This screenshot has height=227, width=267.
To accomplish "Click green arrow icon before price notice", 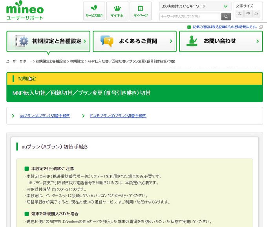I will [x=189, y=27].
